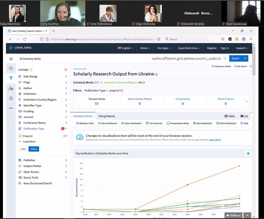Expand the Author filter
The height and width of the screenshot is (219, 264).
click(42, 88)
